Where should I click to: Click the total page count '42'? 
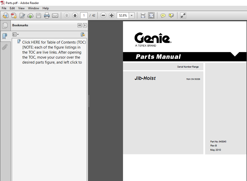coord(94,16)
